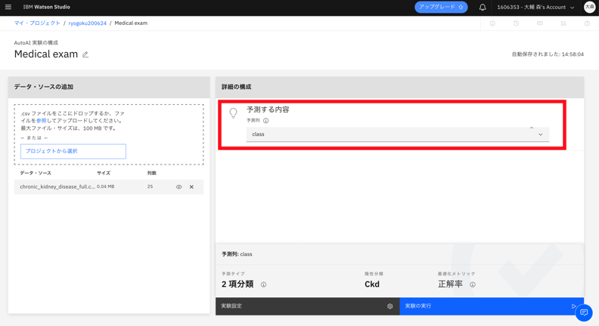
Task: Click info icon beside 正解率
Action: point(473,284)
